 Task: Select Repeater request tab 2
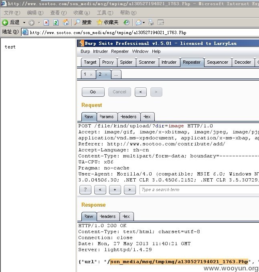(100, 74)
